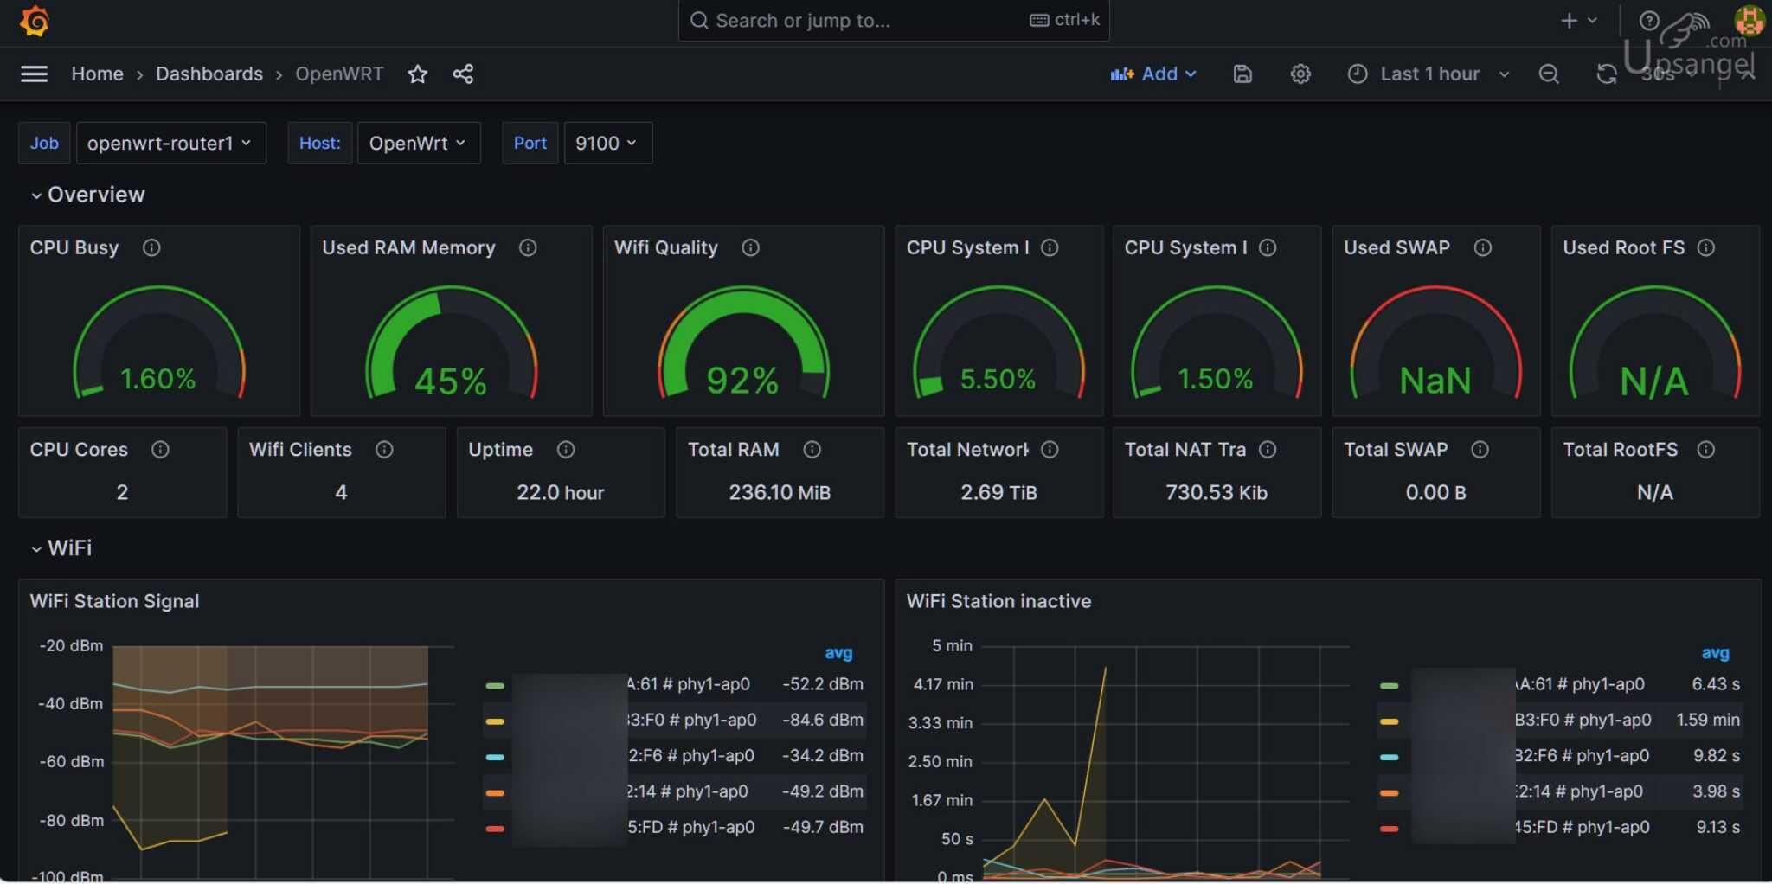Show info tooltip on the CPU Busy panel
This screenshot has height=884, width=1772.
(151, 247)
